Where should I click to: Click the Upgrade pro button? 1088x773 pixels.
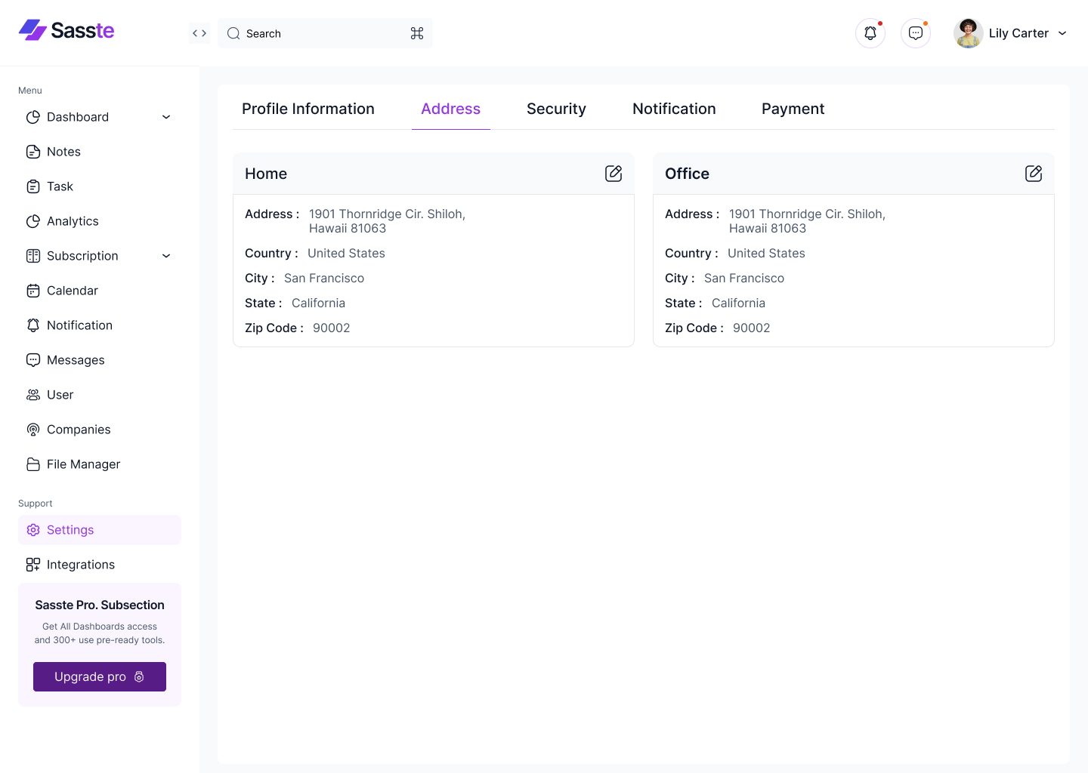(x=99, y=676)
